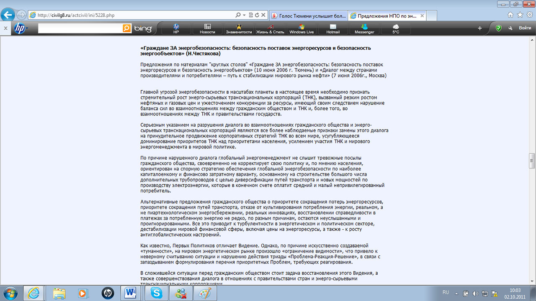Click the orange Bing search button
Viewport: 536px width, 301px height.
127,28
